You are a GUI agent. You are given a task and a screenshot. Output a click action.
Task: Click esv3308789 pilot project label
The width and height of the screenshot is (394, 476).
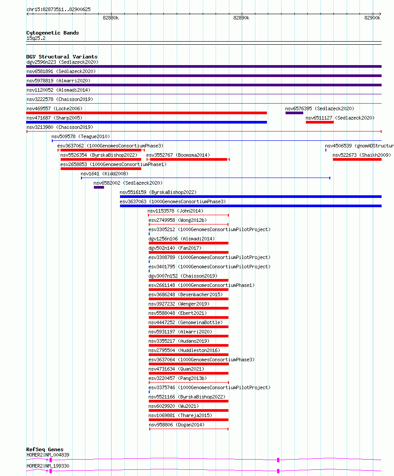[209, 257]
